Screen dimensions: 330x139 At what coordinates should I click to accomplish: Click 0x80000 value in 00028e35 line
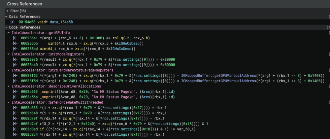168,60
